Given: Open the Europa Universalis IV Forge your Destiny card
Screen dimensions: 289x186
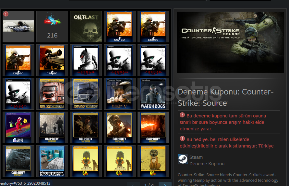Looking at the screenshot, I should pos(120,94).
